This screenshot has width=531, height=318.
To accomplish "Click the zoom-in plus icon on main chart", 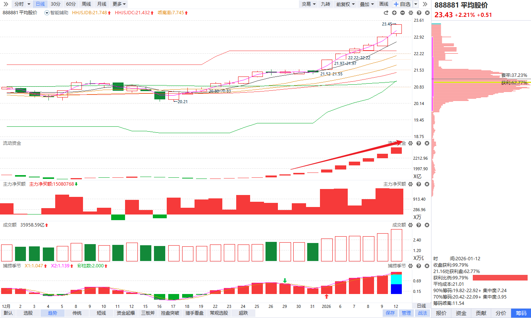I will tap(394, 13).
